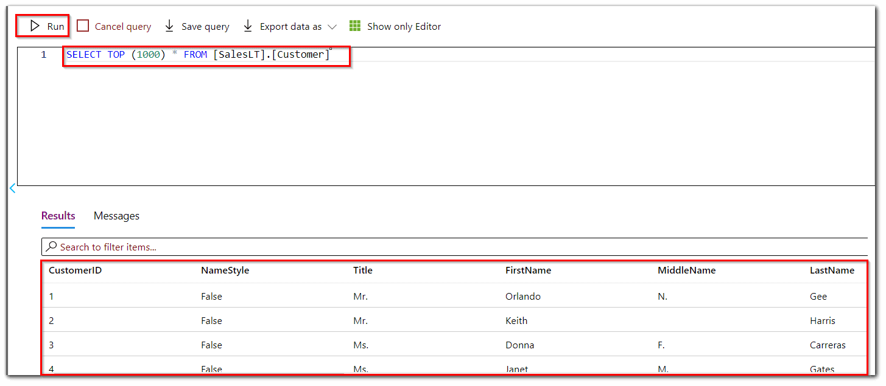
Task: Click the Cancel query text button
Action: (123, 27)
